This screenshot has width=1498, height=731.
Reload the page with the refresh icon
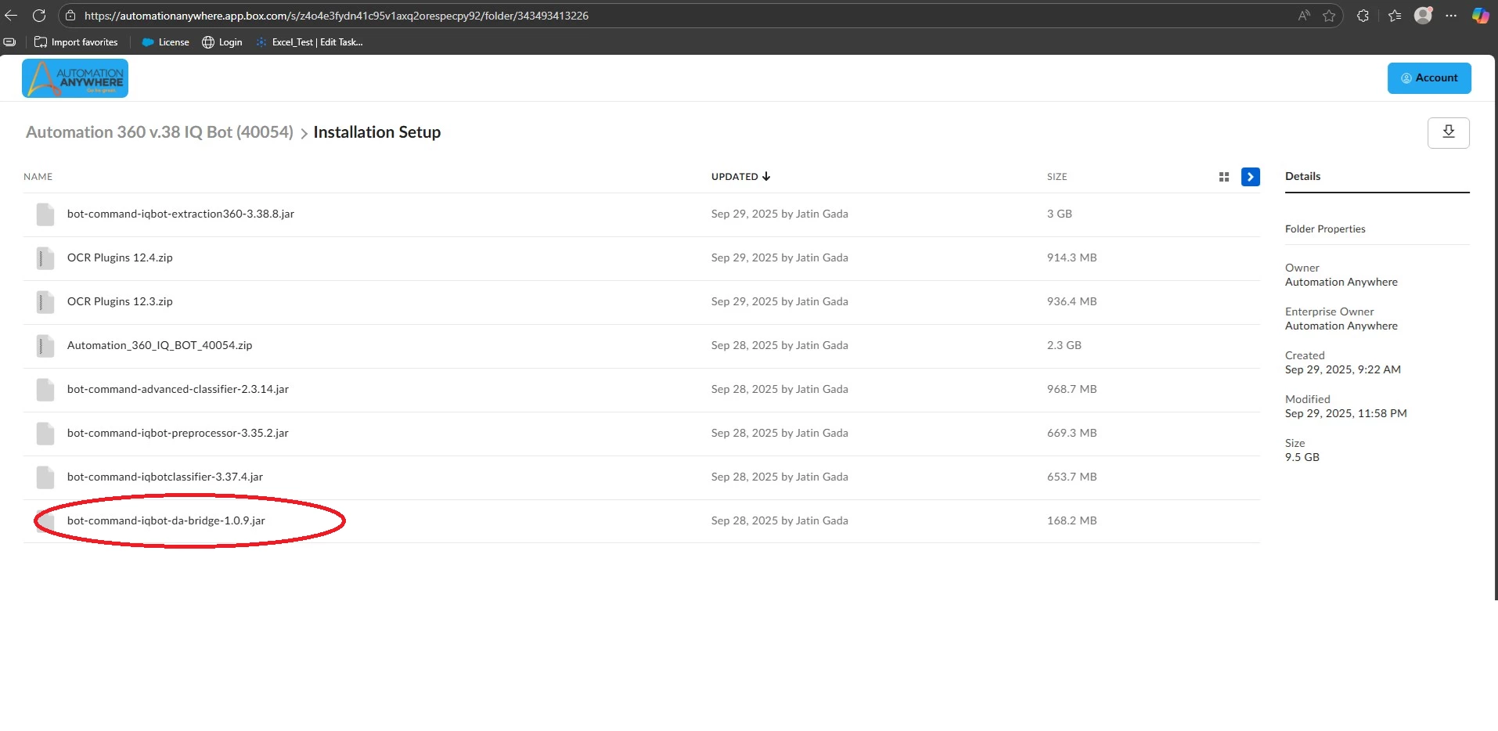(39, 16)
